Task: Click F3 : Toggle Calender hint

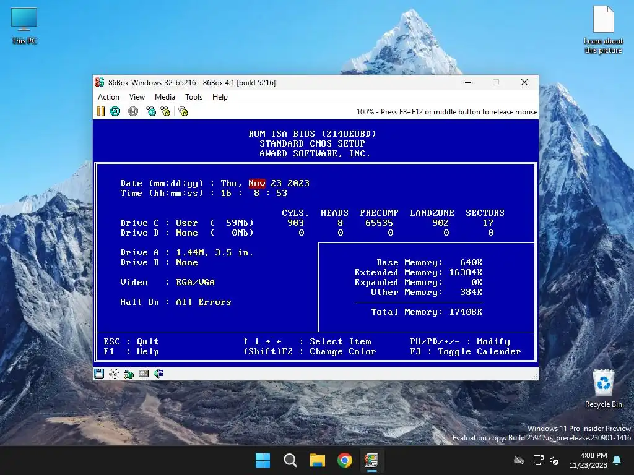Action: (466, 351)
